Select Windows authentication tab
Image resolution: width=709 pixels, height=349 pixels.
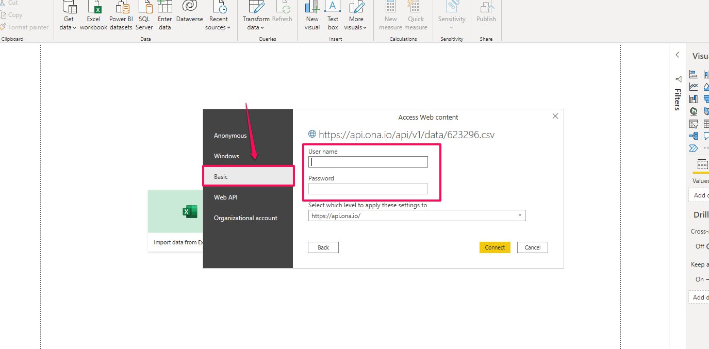click(248, 156)
